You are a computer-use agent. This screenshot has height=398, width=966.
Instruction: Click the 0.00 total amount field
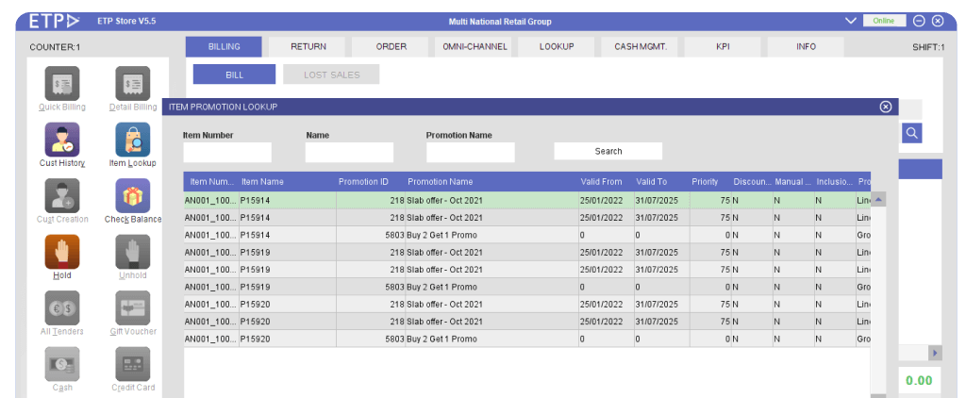(919, 380)
